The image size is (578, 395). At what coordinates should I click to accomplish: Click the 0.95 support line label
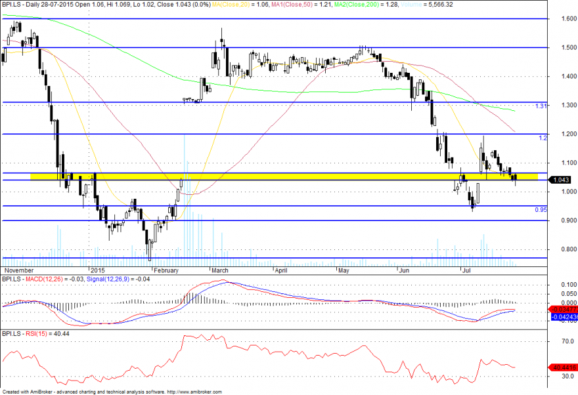pyautogui.click(x=541, y=210)
